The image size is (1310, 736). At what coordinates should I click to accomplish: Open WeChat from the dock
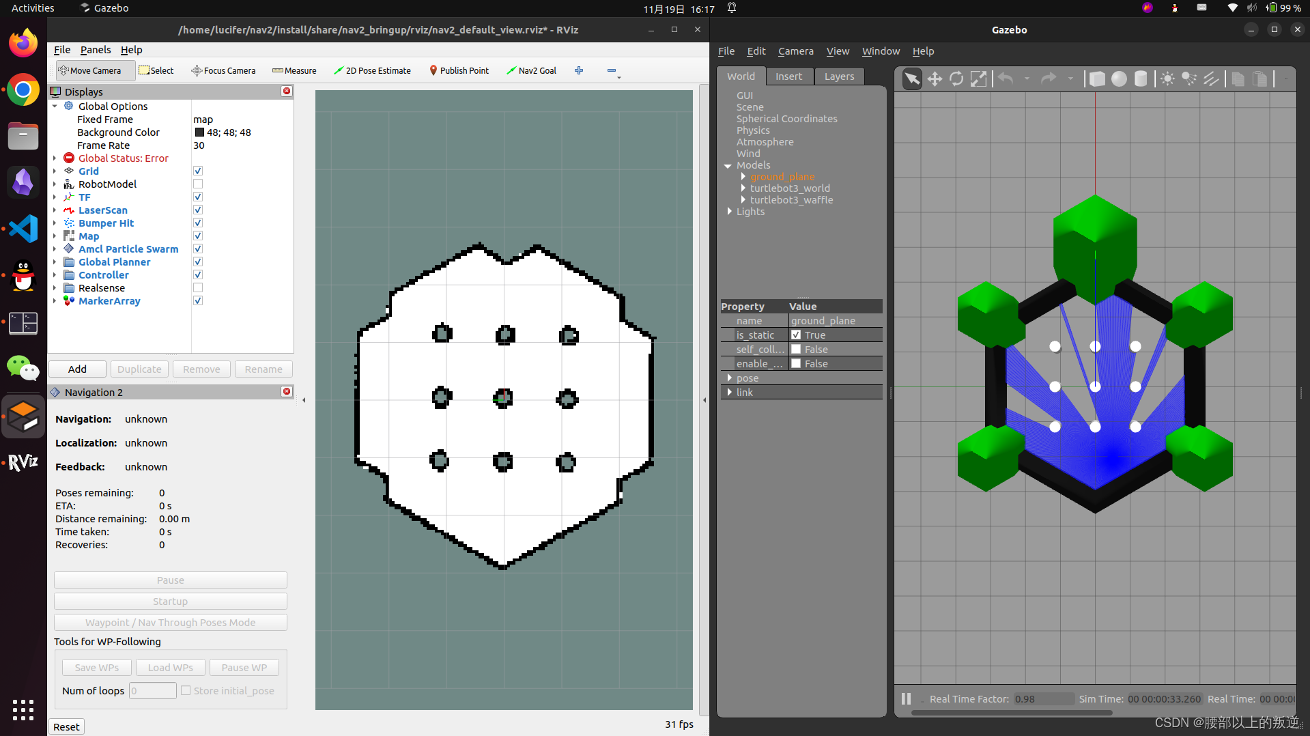pos(23,368)
